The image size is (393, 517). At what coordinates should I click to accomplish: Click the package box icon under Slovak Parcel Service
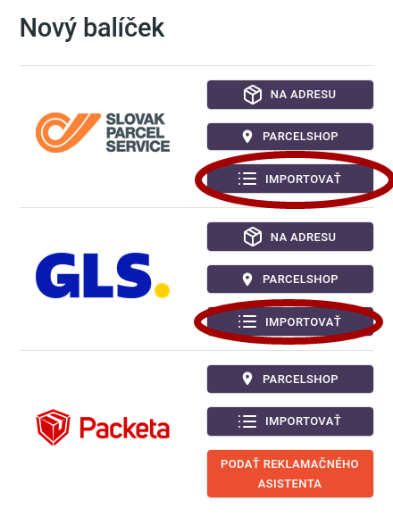pyautogui.click(x=253, y=95)
